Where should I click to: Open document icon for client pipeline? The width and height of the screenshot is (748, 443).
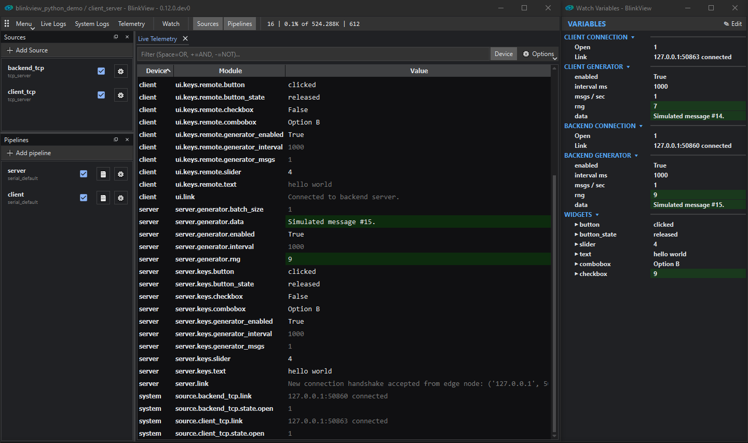[103, 198]
